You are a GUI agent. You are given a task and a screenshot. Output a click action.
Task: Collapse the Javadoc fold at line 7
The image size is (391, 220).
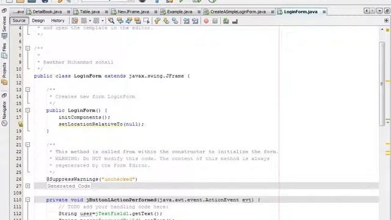(27, 48)
